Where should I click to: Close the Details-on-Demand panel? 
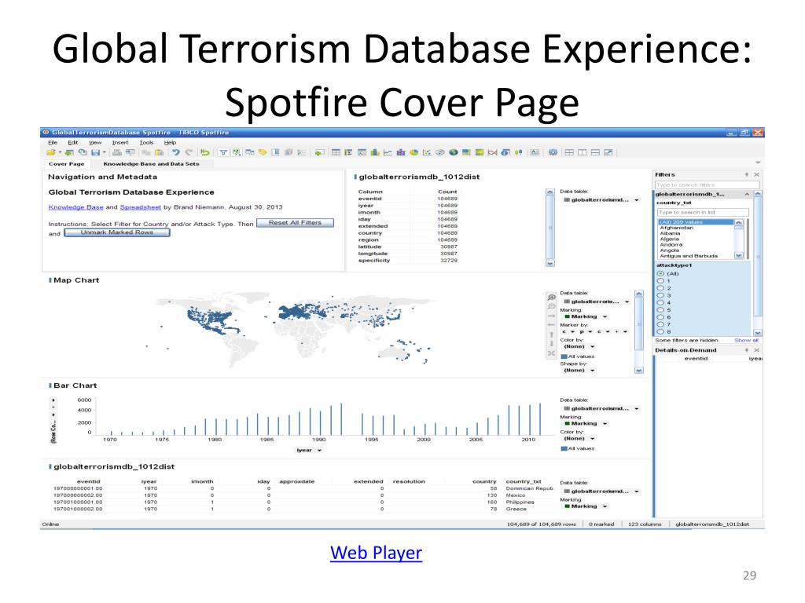tap(756, 350)
